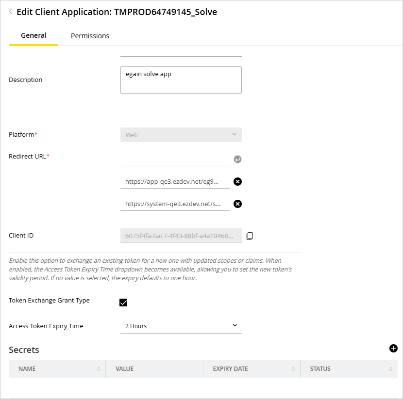Click the disabled Platform Web dropdown
The height and width of the screenshot is (399, 403).
[181, 135]
